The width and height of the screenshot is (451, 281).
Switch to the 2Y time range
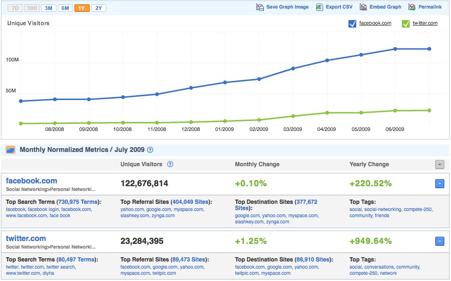click(x=99, y=8)
